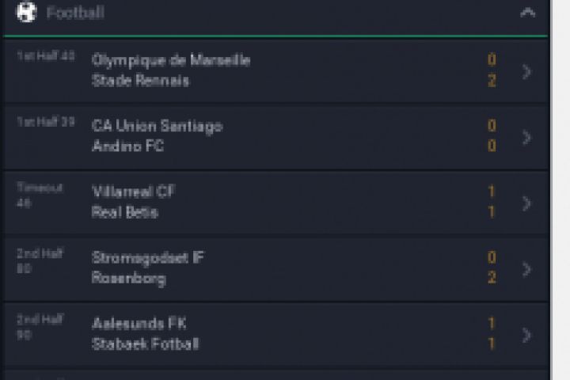Open Stabaek Fotball team name

[x=146, y=344]
